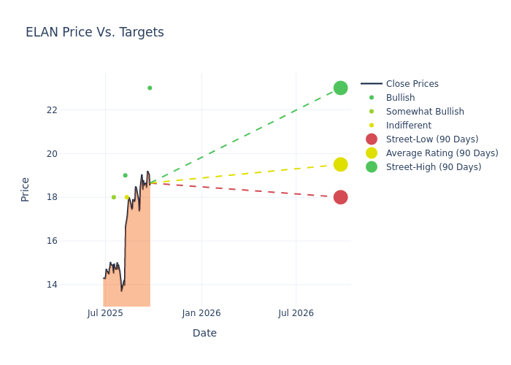Click the Somewhat Bullish dot at 18
Image resolution: width=511 pixels, height=365 pixels.
(x=113, y=197)
